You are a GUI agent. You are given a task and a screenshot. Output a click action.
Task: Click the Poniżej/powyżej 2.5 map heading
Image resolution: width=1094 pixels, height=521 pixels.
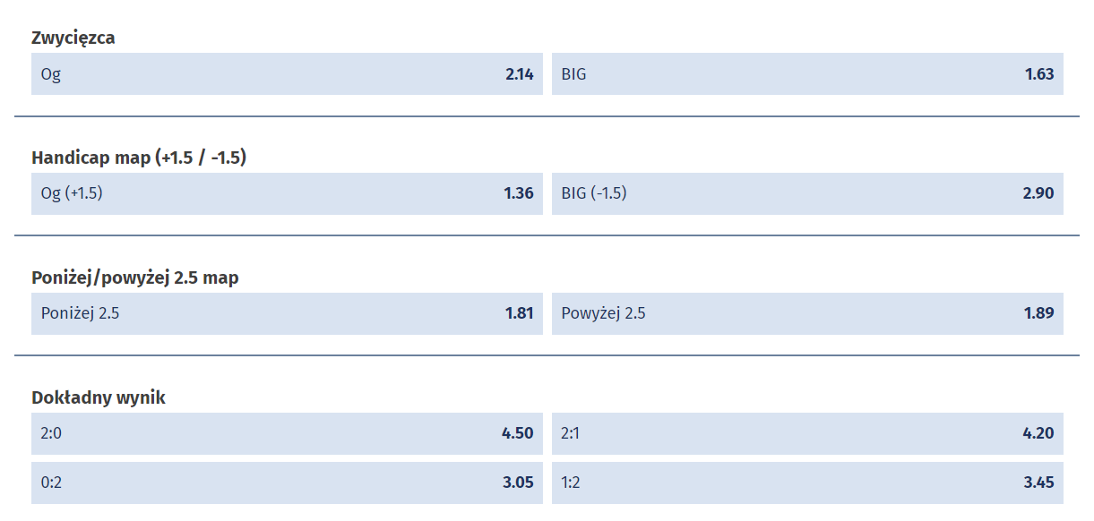135,278
